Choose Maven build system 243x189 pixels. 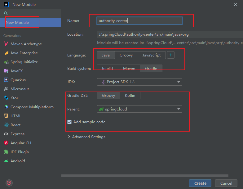tap(129, 68)
